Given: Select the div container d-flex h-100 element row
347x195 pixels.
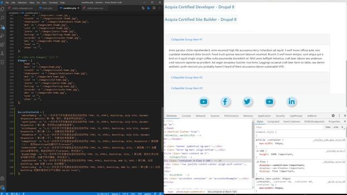Looking at the screenshot, I should coord(208,161).
